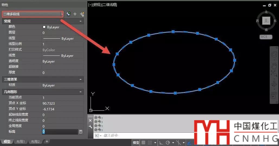This screenshot has width=279, height=146.
Task: Click the 透明度 ByLayer value field
Action: [63, 61]
